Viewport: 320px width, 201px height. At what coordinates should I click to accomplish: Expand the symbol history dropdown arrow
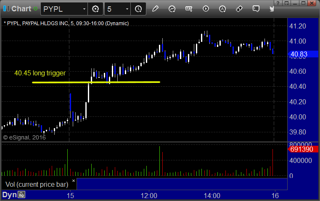(84, 9)
